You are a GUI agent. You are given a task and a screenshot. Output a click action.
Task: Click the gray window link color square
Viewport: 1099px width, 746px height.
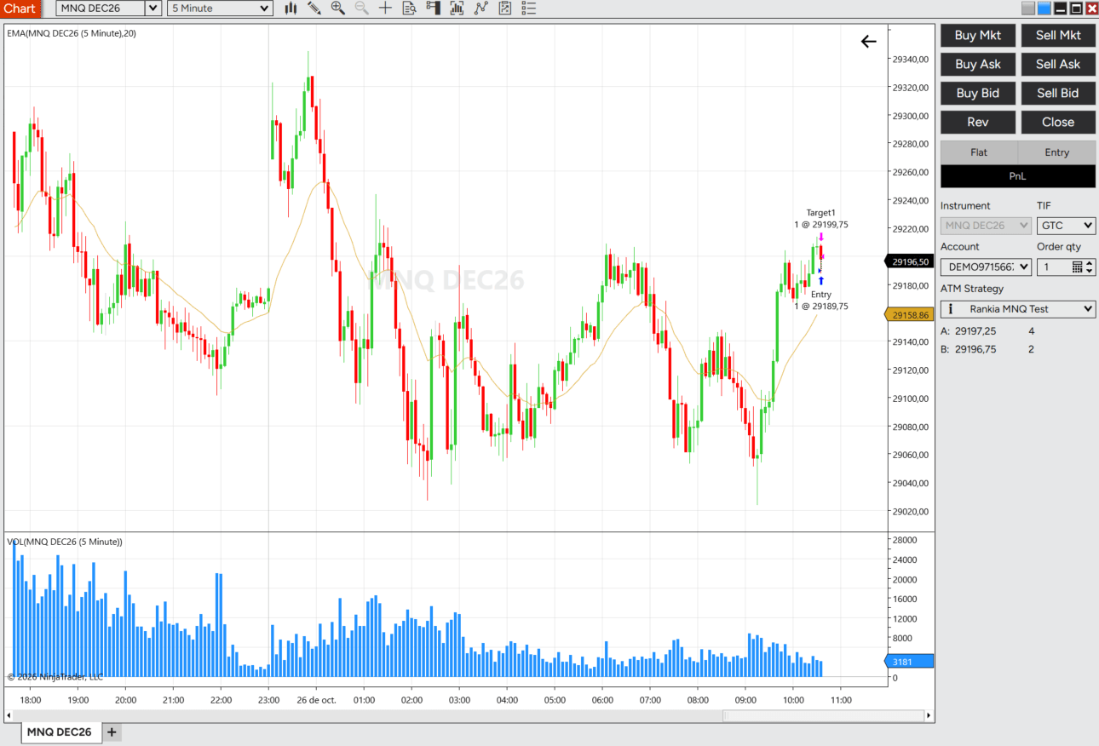[x=1028, y=9]
